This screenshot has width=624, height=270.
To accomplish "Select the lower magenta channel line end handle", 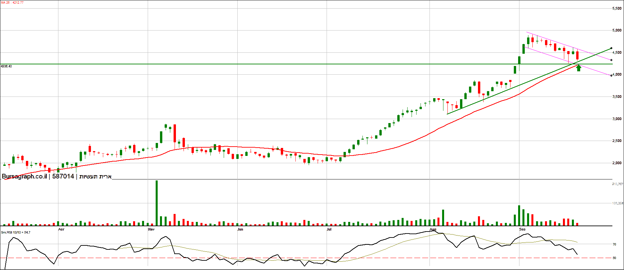I will point(611,76).
